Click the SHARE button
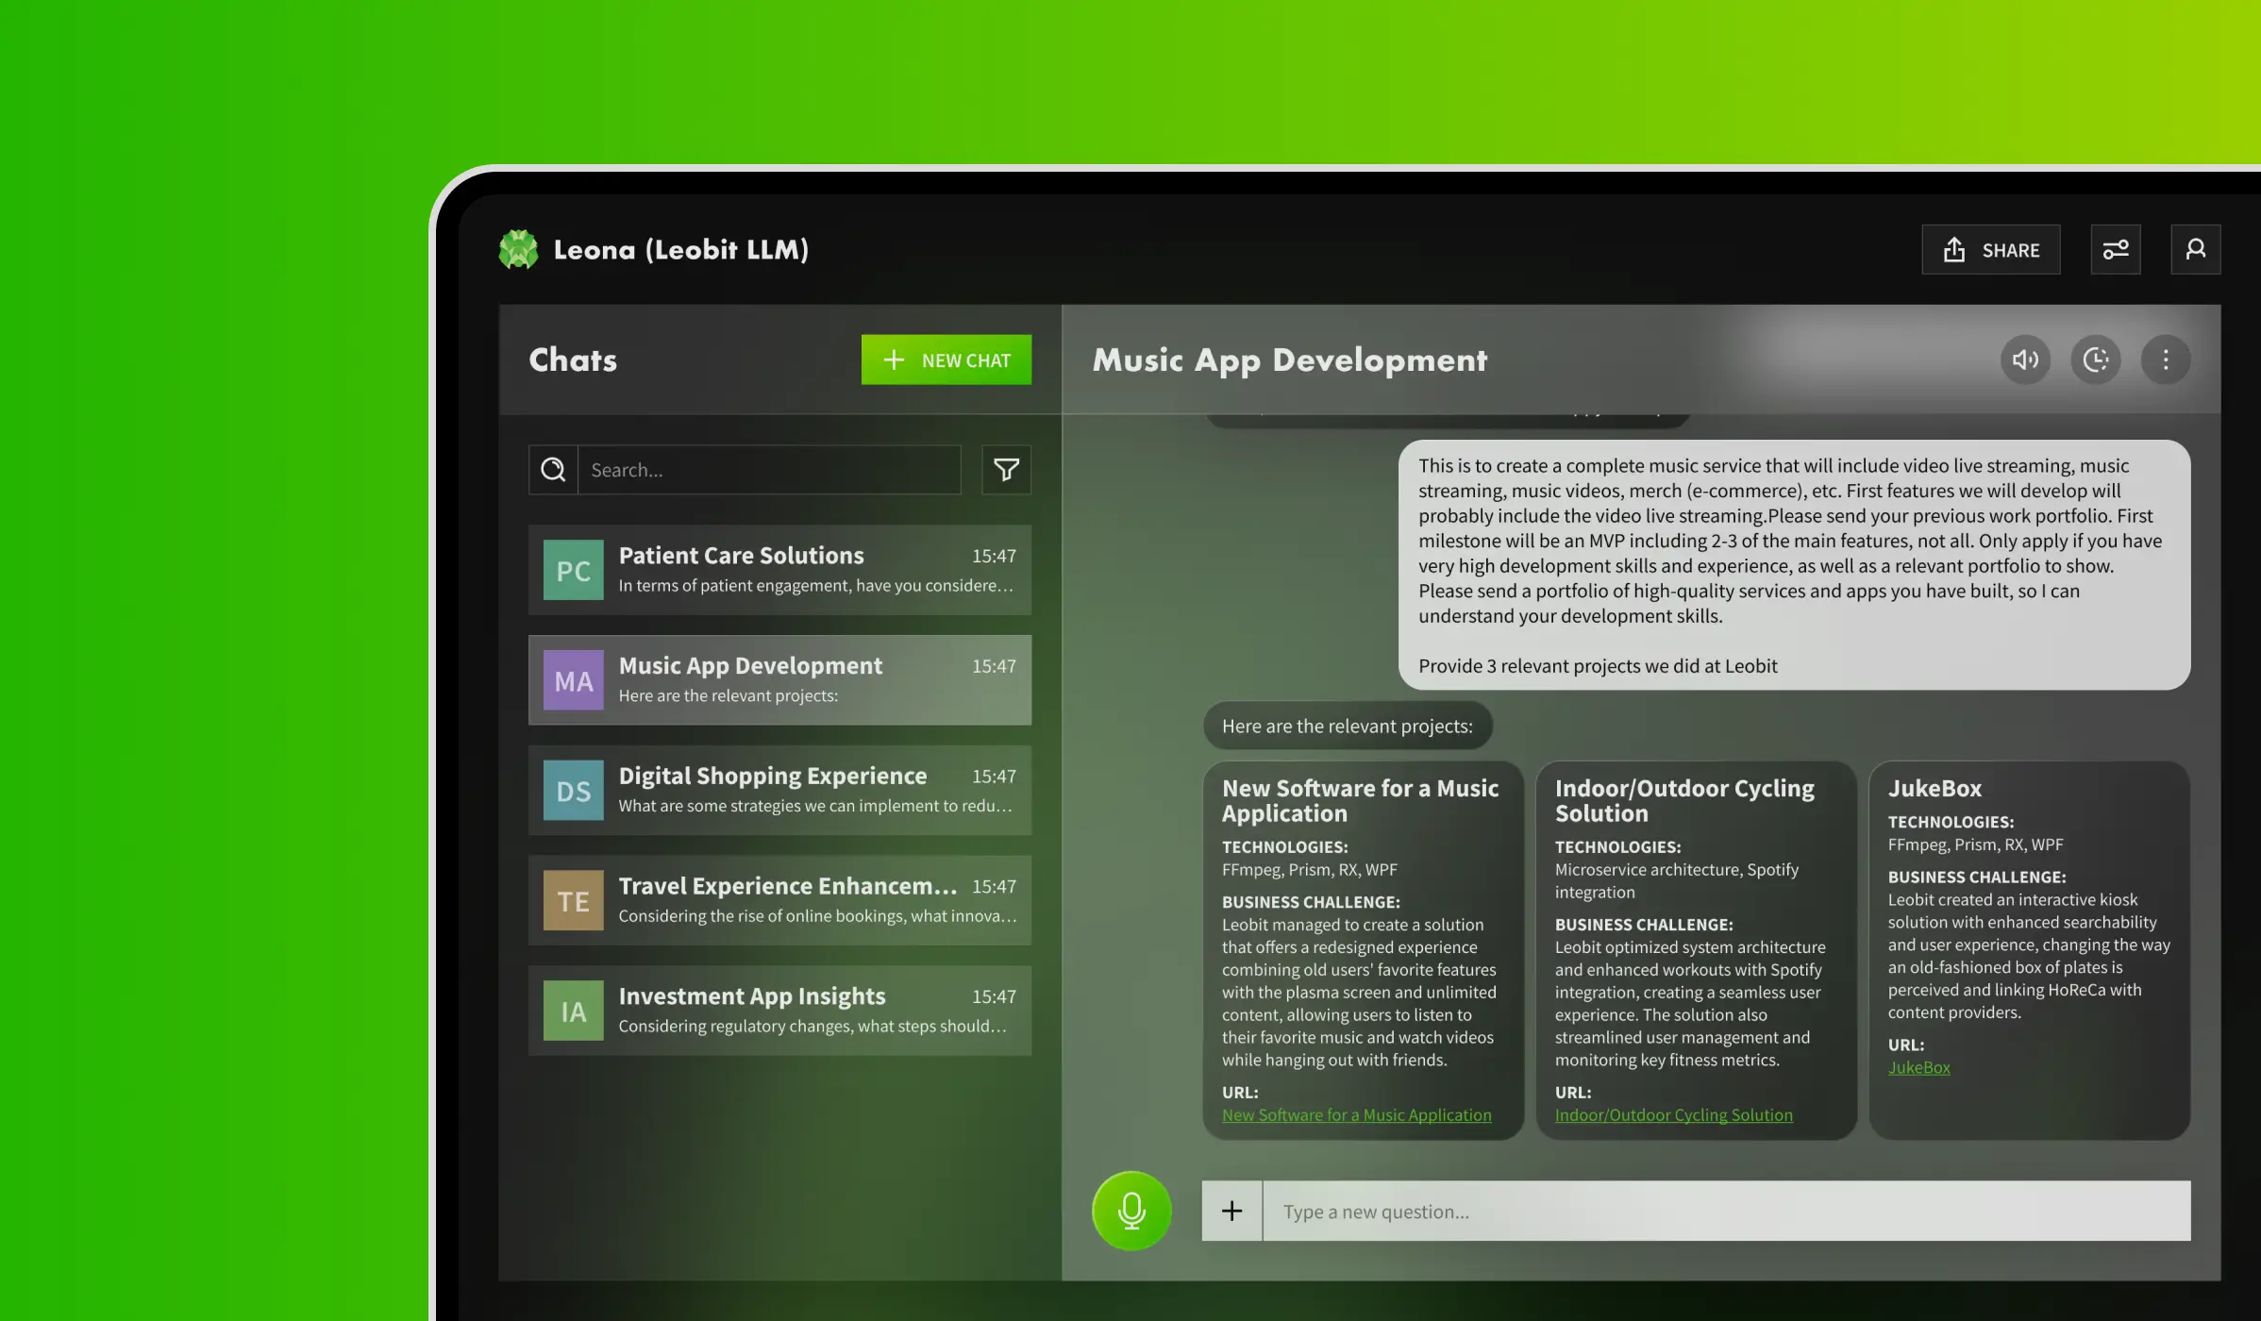Viewport: 2261px width, 1321px height. click(x=1990, y=250)
